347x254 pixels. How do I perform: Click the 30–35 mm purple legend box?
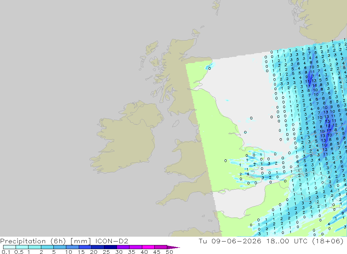123,247
